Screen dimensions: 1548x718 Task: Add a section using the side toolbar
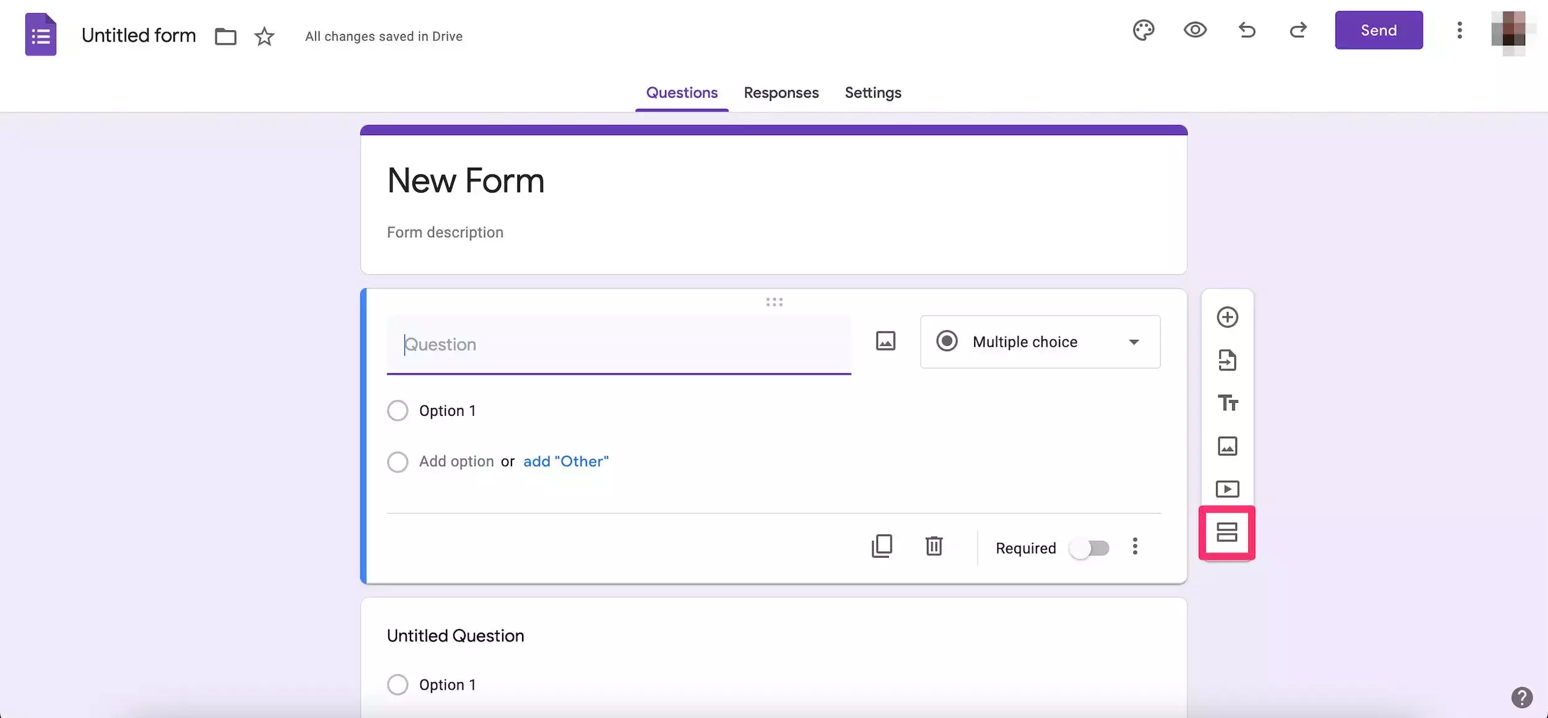(1227, 532)
